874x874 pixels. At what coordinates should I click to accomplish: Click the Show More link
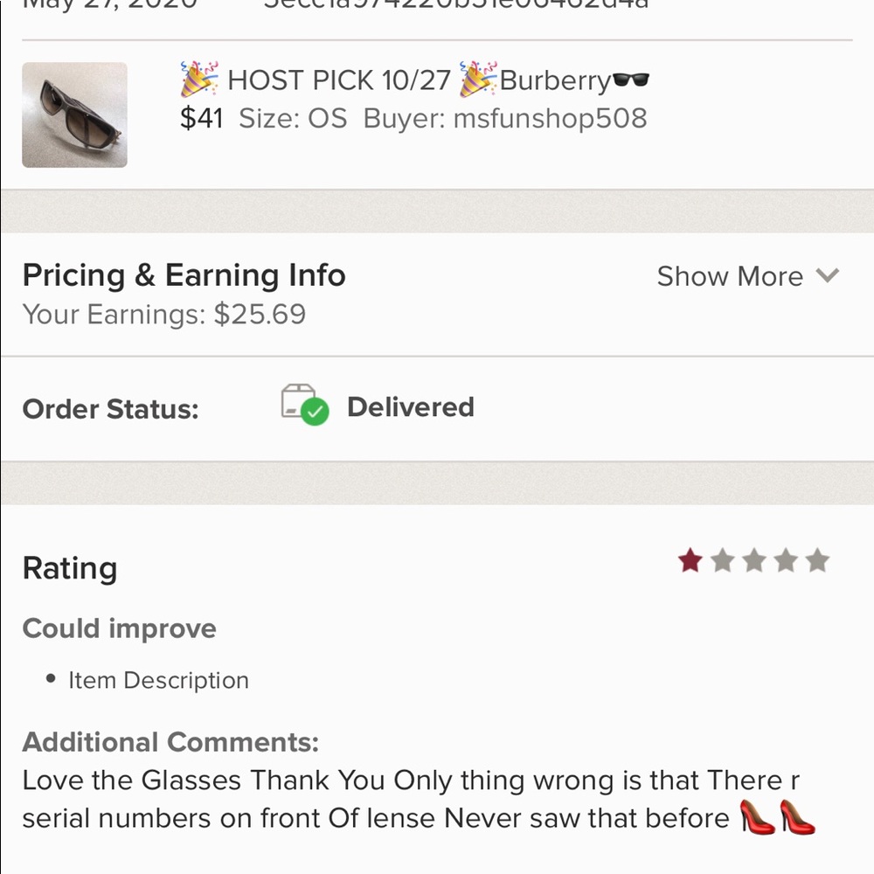(x=730, y=276)
